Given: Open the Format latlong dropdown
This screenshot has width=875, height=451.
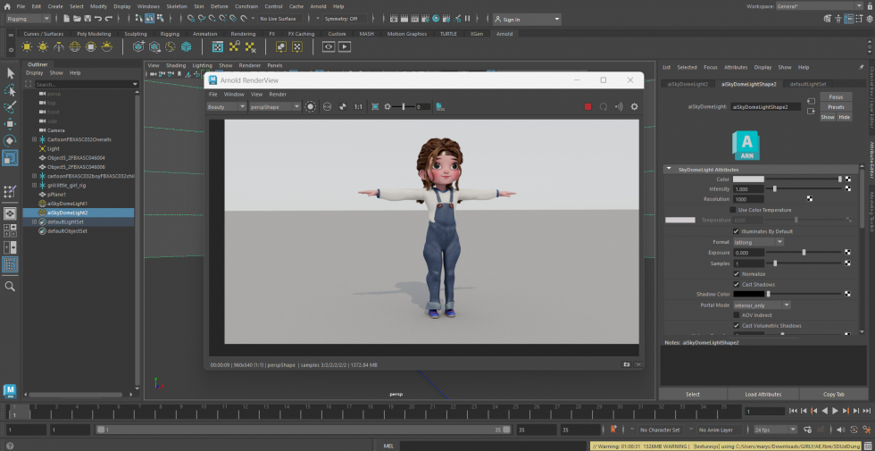Looking at the screenshot, I should coord(758,242).
